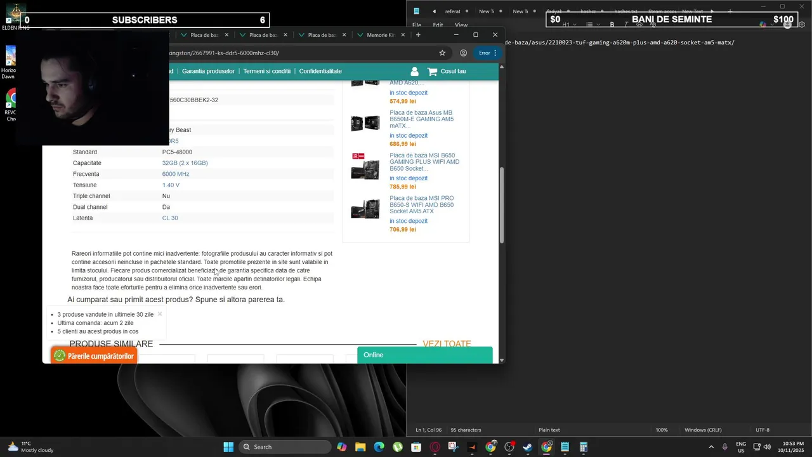Image resolution: width=812 pixels, height=457 pixels.
Task: Open the Asus MB B650M-E GAMING product link
Action: (422, 119)
